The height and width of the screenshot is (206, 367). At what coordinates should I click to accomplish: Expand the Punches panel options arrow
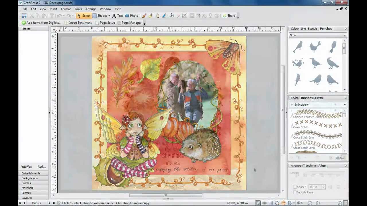coord(345,29)
